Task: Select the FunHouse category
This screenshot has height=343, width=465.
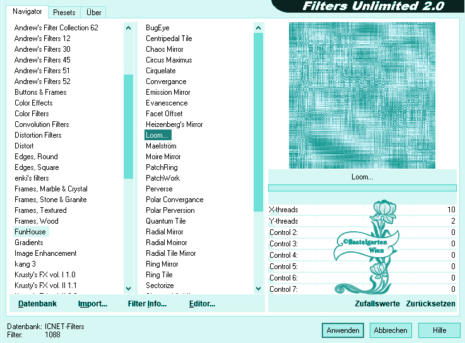Action: point(30,232)
